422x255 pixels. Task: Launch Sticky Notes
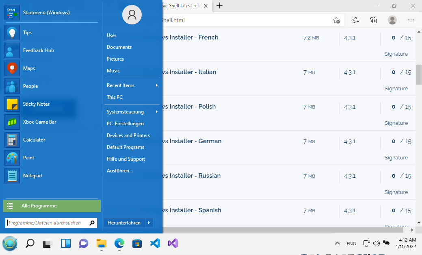pos(51,104)
